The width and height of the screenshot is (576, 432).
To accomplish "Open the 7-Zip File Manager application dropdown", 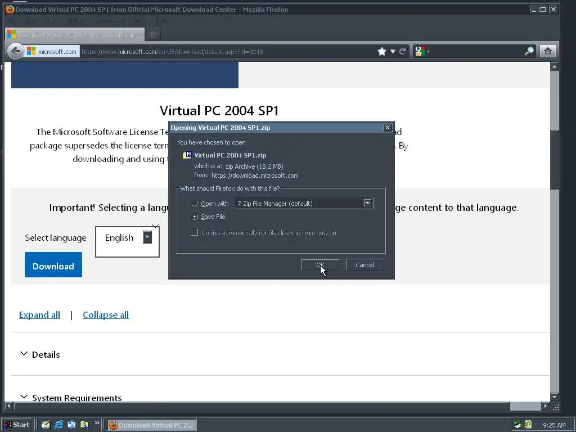I will click(x=304, y=204).
